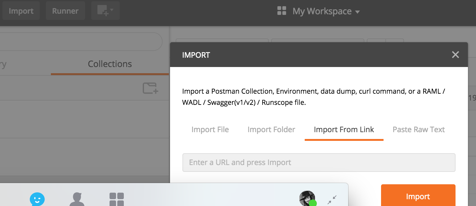Select the Paste Raw Text tab
This screenshot has height=206, width=476.
tap(419, 129)
